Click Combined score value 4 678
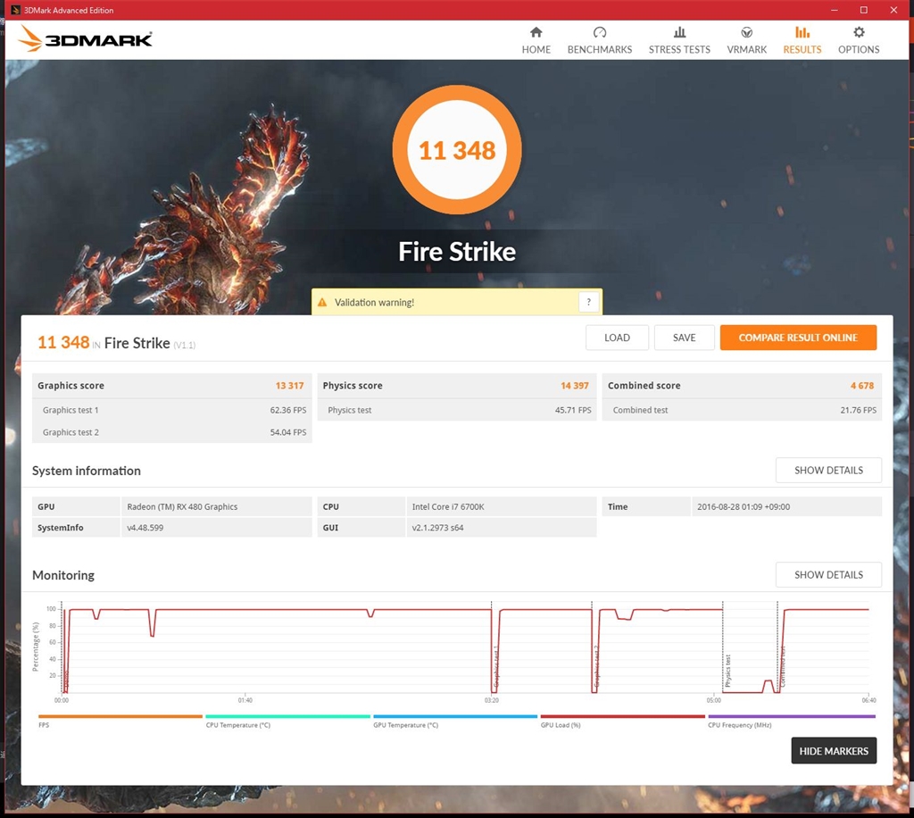Image resolution: width=914 pixels, height=818 pixels. 861,386
